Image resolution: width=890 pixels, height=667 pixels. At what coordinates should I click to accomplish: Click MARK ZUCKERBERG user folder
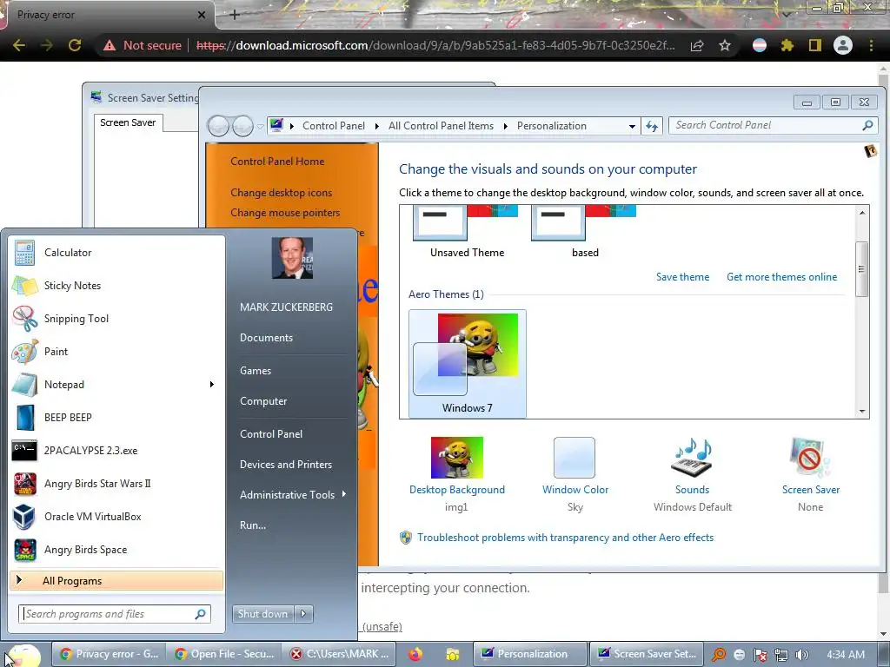pyautogui.click(x=286, y=307)
